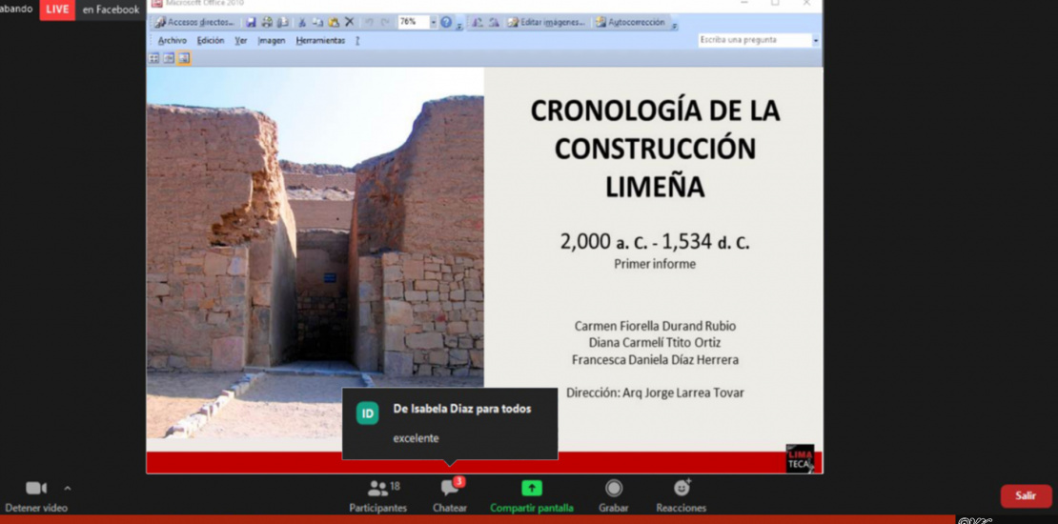Click the e-mail send icon beside Print
The height and width of the screenshot is (524, 1058).
coord(283,22)
